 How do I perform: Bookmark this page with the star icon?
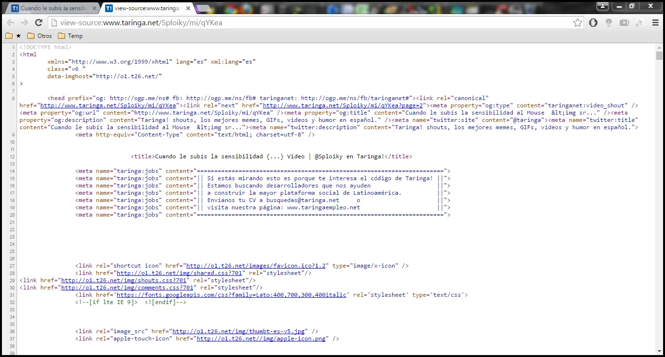point(577,23)
